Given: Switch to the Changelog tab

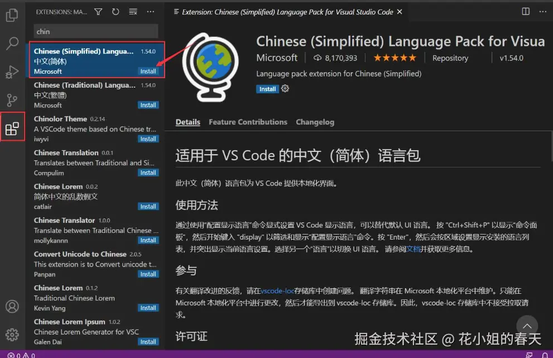Looking at the screenshot, I should pyautogui.click(x=315, y=122).
